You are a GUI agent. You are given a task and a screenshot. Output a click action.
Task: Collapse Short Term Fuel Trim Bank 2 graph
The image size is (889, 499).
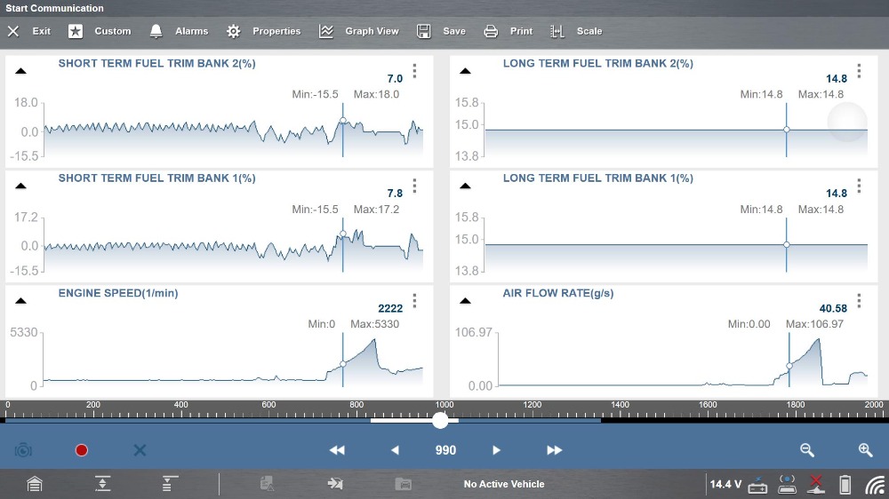tap(21, 71)
